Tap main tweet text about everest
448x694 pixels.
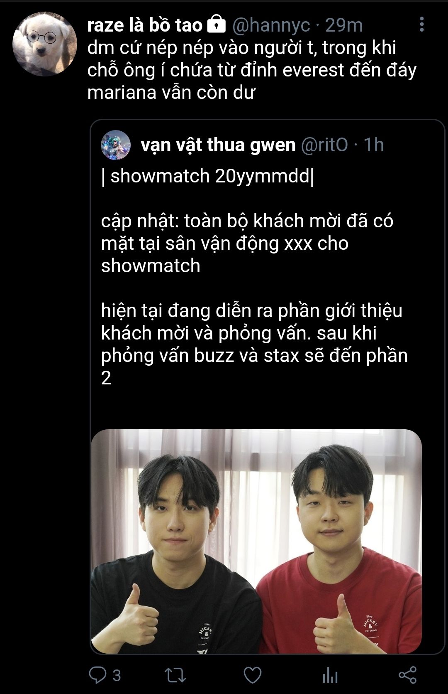click(252, 70)
